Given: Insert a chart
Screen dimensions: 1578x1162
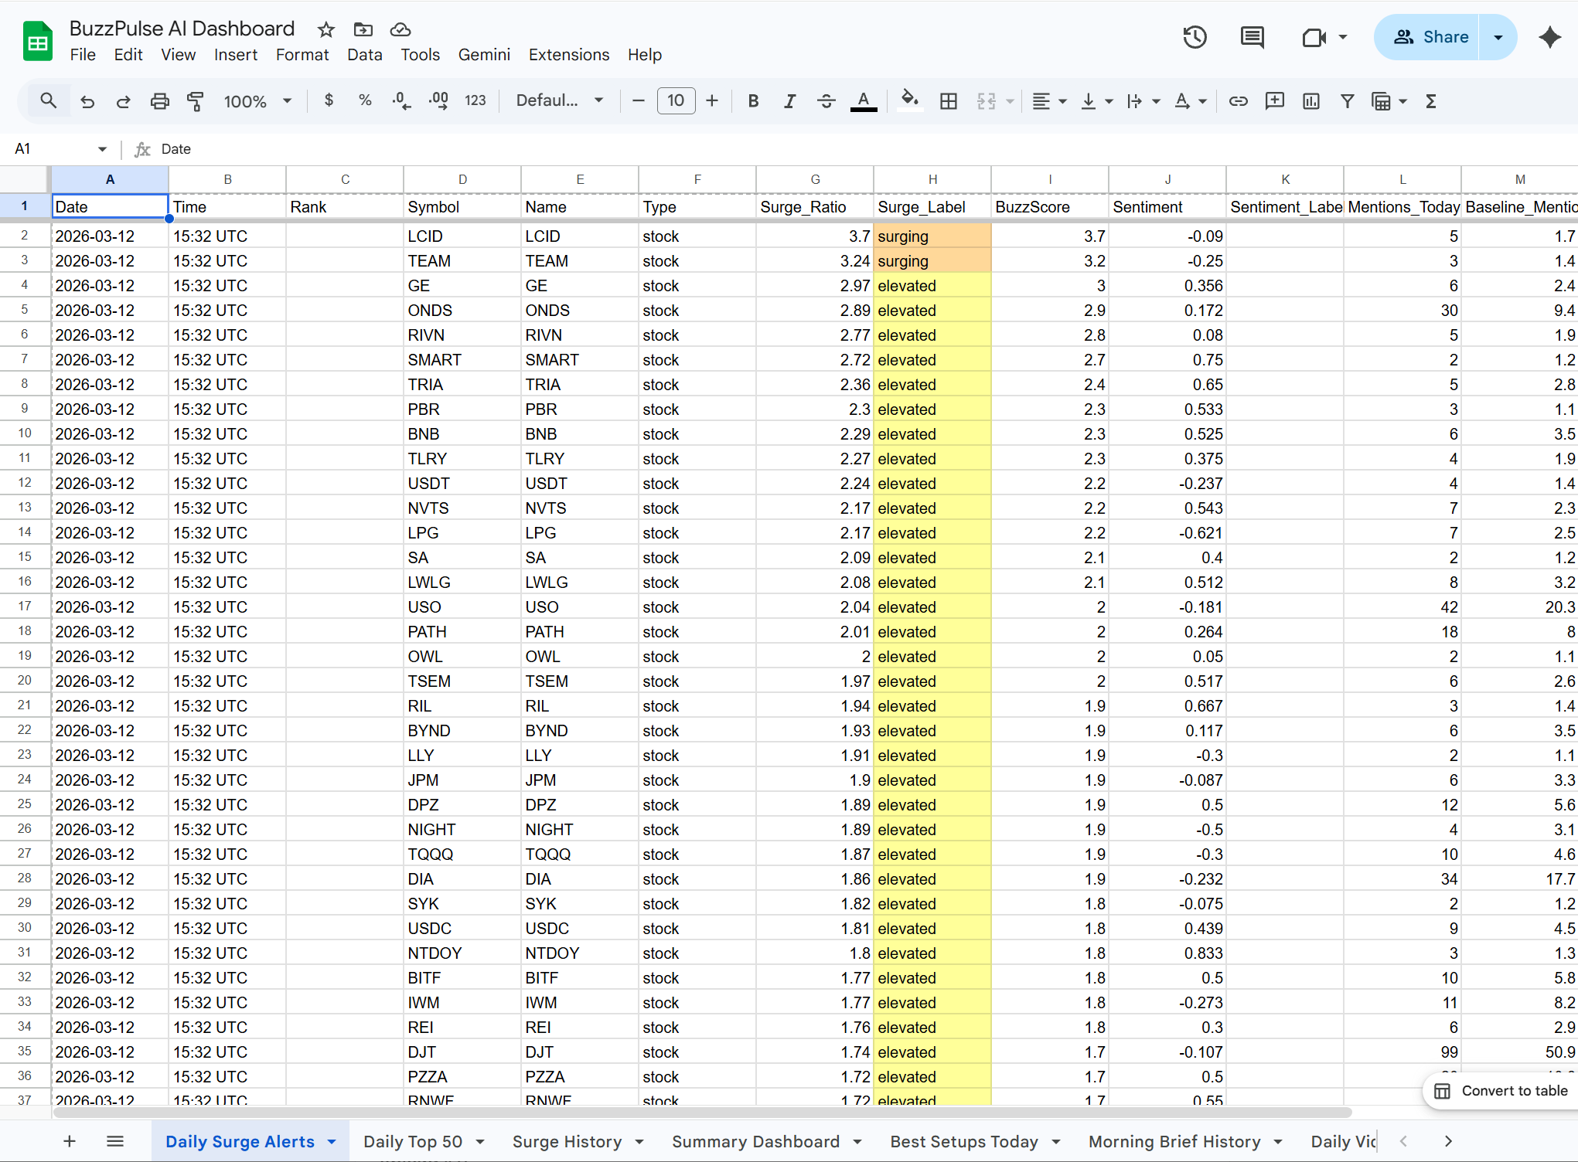Looking at the screenshot, I should click(1310, 100).
